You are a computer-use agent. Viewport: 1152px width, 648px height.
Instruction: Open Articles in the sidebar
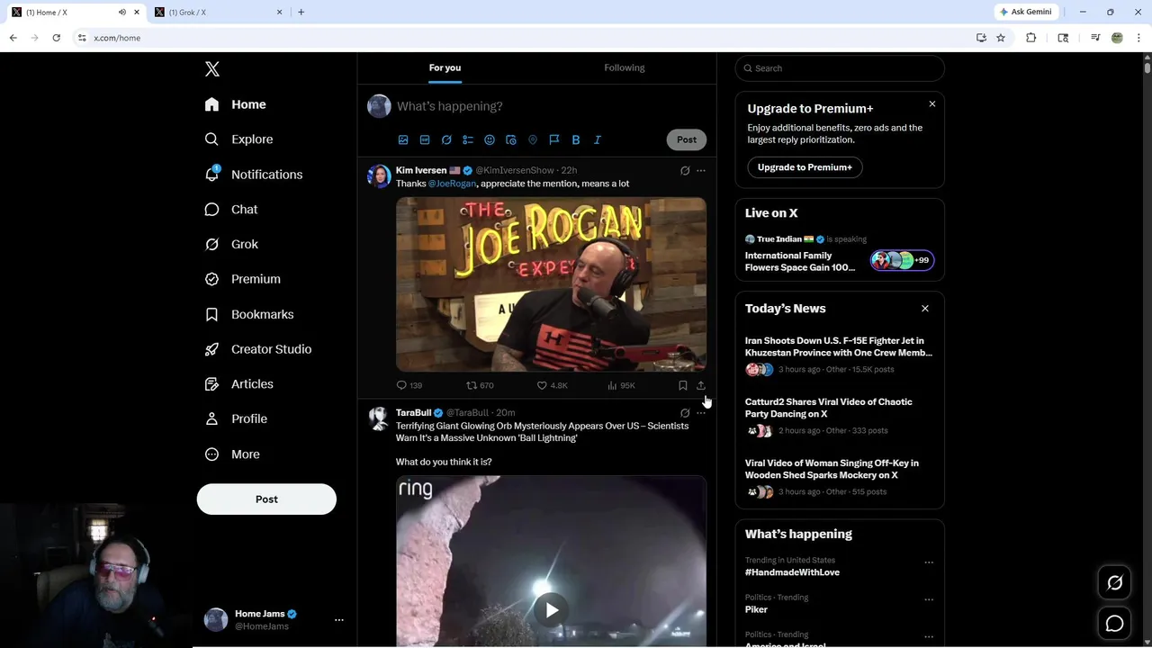[238, 384]
